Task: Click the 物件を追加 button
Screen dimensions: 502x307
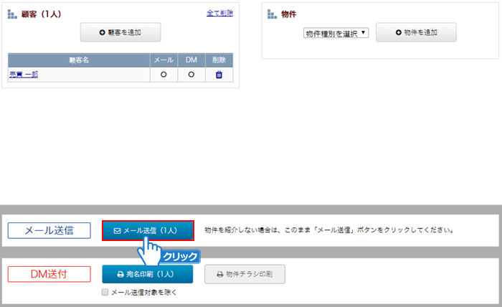Action: [x=416, y=32]
